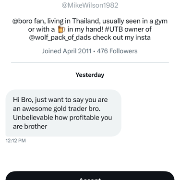Image resolution: width=180 pixels, height=180 pixels.
Task: Open the @MikeWilson1982 profile handle
Action: tap(90, 5)
